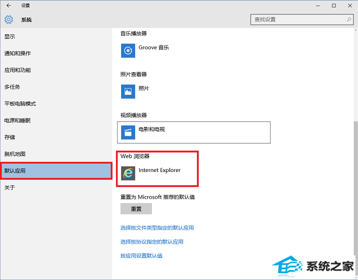The image size is (358, 280).
Task: Choose default music player Groove 音乐
Action: (x=194, y=51)
